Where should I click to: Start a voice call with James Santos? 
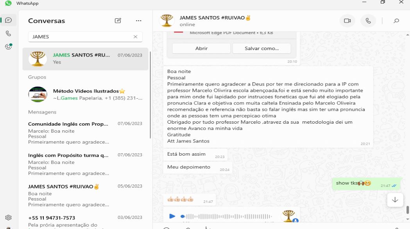[368, 21]
